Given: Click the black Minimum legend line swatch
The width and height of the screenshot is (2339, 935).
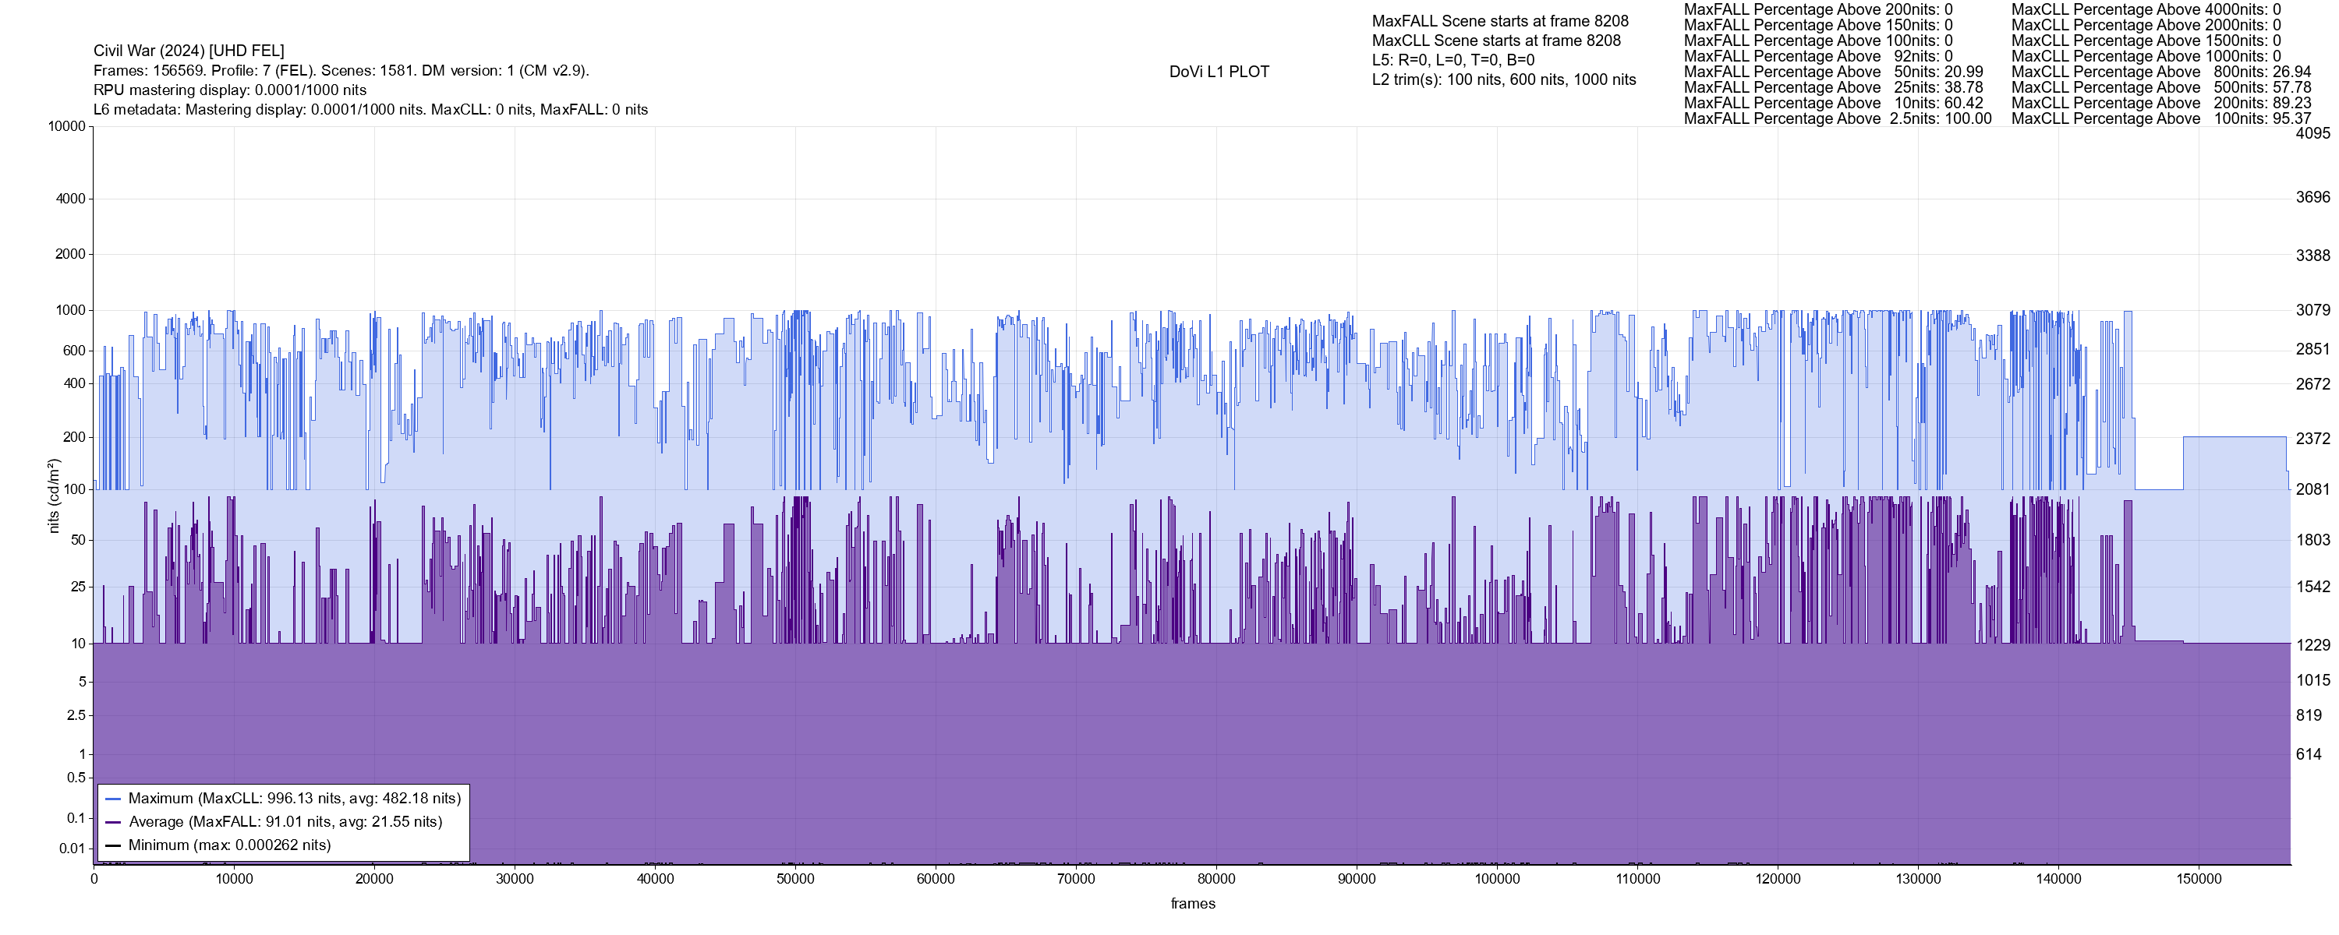Looking at the screenshot, I should tap(114, 845).
